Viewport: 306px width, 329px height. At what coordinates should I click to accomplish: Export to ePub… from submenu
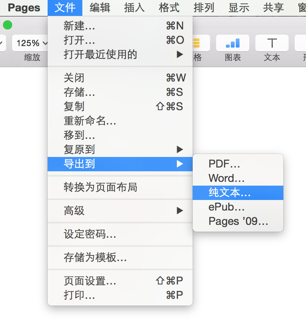click(x=238, y=207)
